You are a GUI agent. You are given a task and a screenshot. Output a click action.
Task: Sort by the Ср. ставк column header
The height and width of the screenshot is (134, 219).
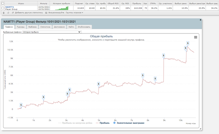tap(90, 3)
